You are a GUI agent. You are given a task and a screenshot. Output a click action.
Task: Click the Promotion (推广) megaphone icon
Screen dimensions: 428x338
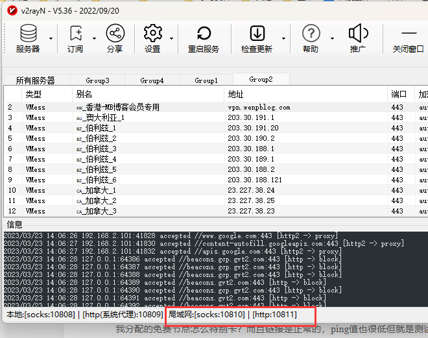tap(357, 33)
